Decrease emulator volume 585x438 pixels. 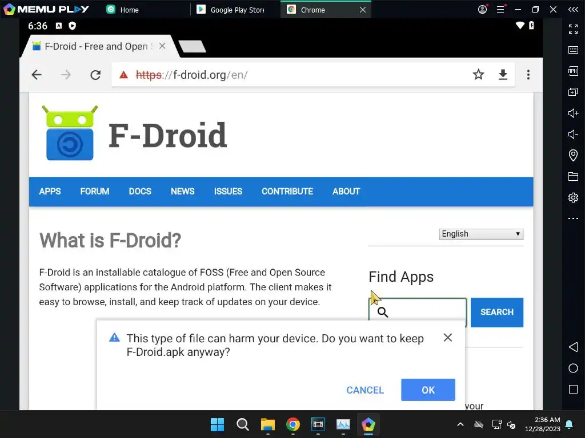(x=573, y=134)
